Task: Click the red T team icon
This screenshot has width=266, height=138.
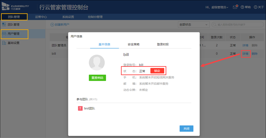Action: pyautogui.click(x=80, y=109)
